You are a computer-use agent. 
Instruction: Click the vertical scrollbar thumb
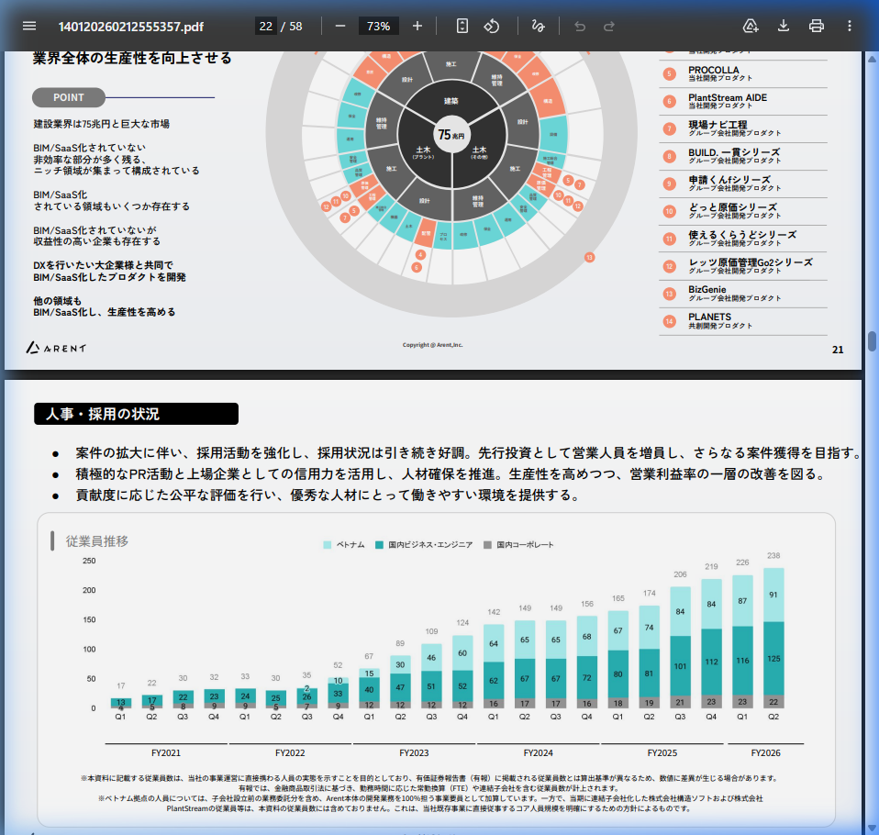(872, 341)
